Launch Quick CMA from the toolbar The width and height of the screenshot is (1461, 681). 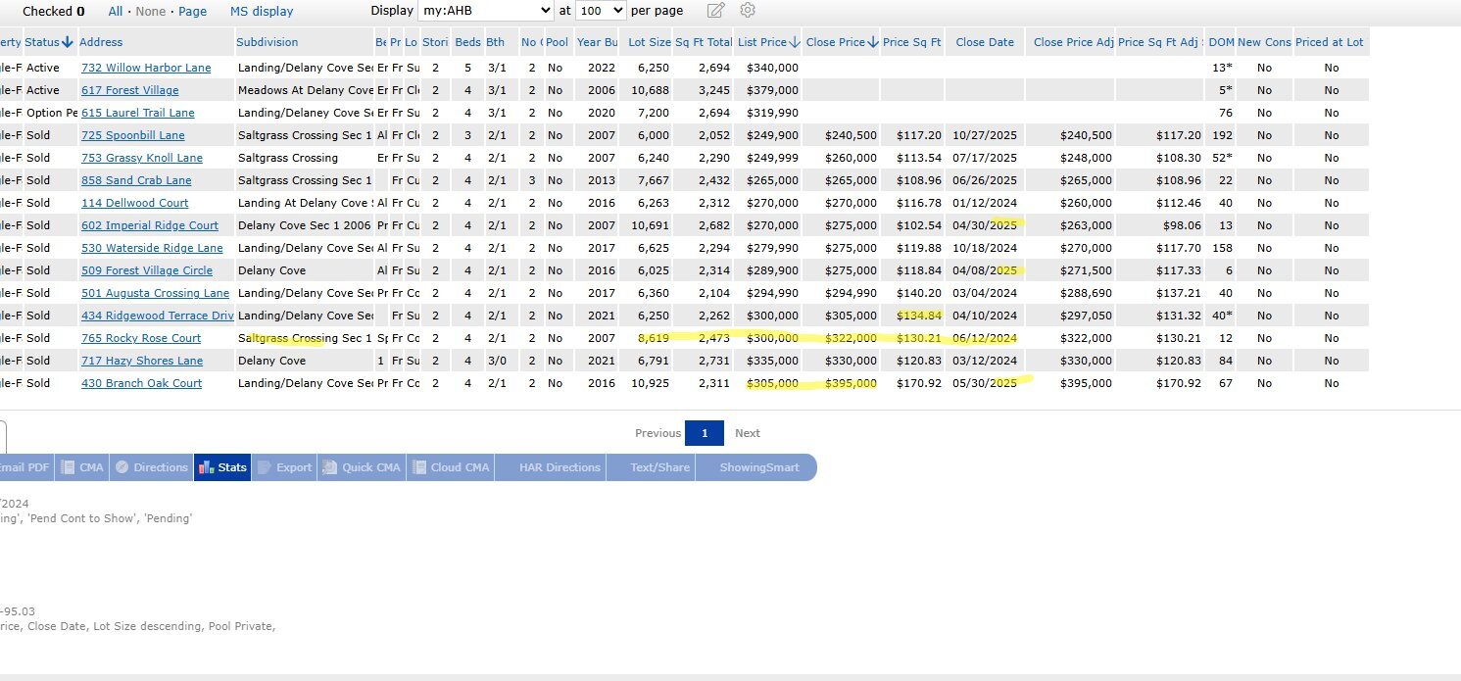point(361,467)
